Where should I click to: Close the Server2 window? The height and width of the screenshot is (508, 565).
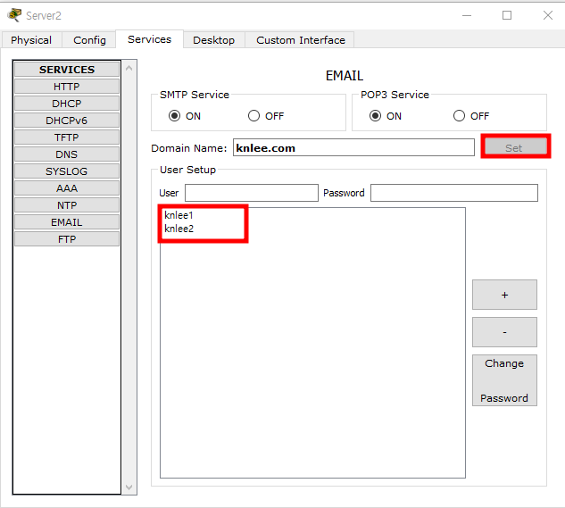(548, 15)
